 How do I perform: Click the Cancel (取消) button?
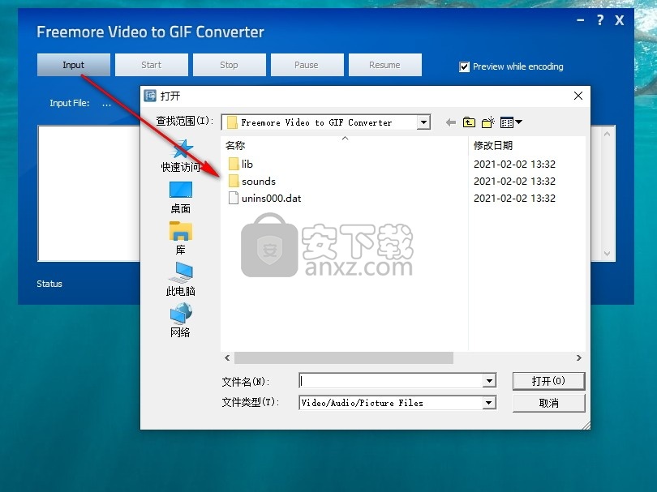(x=548, y=403)
